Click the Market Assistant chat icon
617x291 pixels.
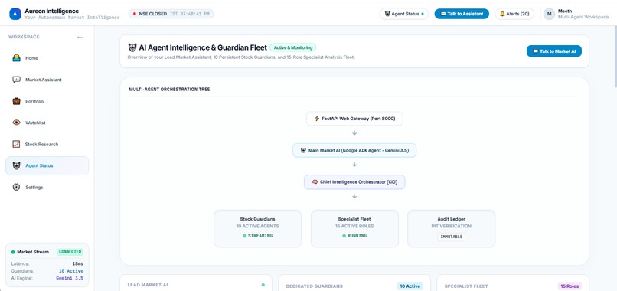17,80
